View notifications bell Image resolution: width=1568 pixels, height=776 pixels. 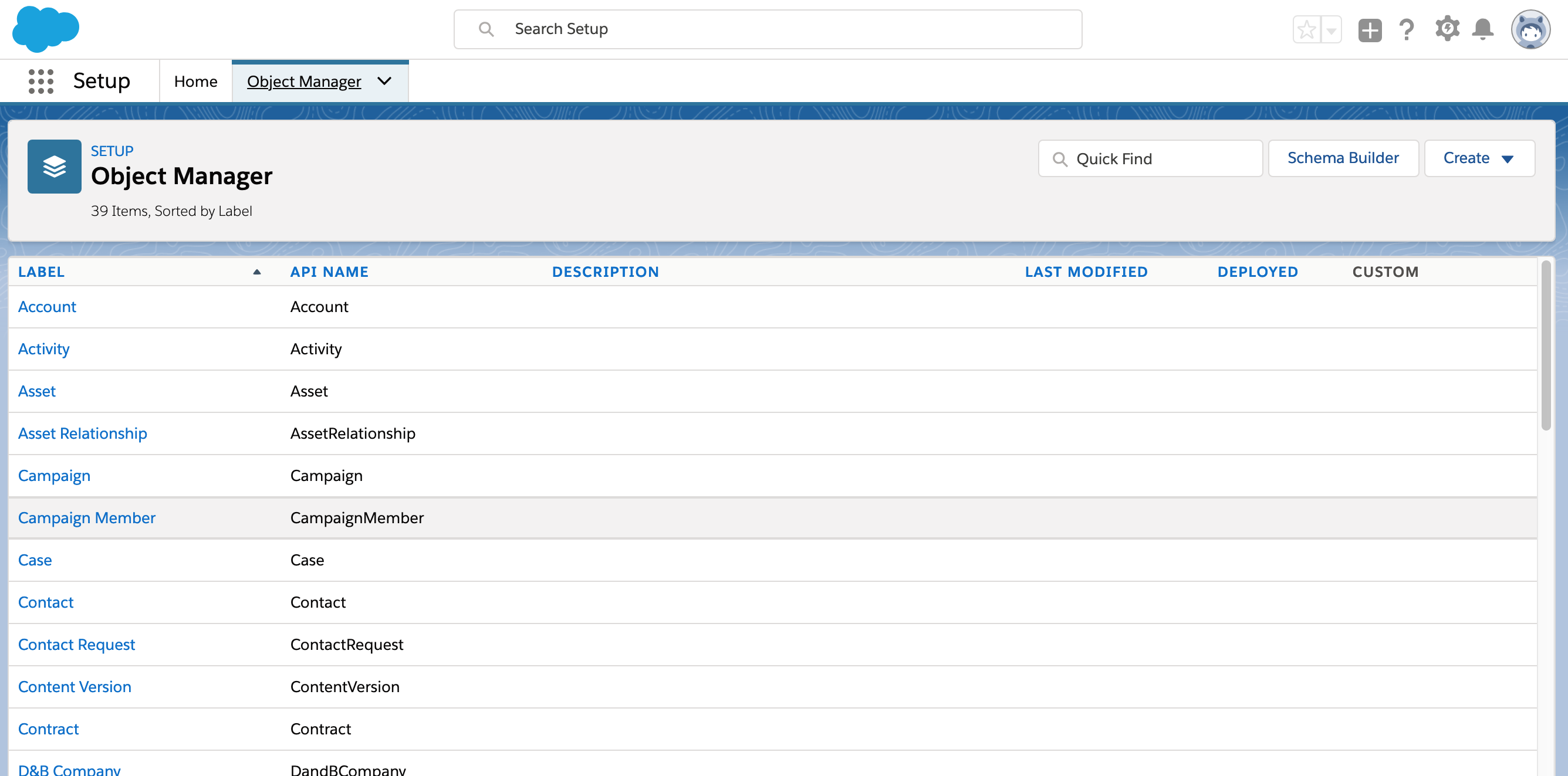point(1483,29)
